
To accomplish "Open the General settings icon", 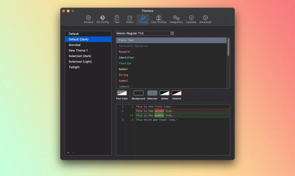I will 88,19.
